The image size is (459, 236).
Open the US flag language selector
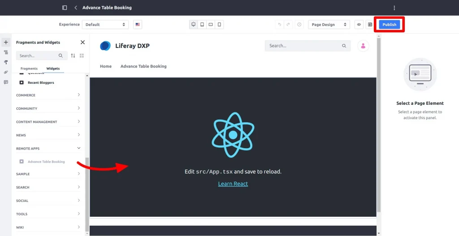pyautogui.click(x=138, y=25)
